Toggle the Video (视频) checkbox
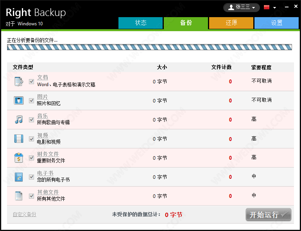The image size is (301, 231). click(32, 139)
